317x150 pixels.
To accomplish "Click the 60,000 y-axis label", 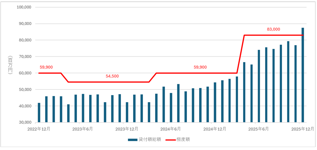I will click(x=24, y=73).
